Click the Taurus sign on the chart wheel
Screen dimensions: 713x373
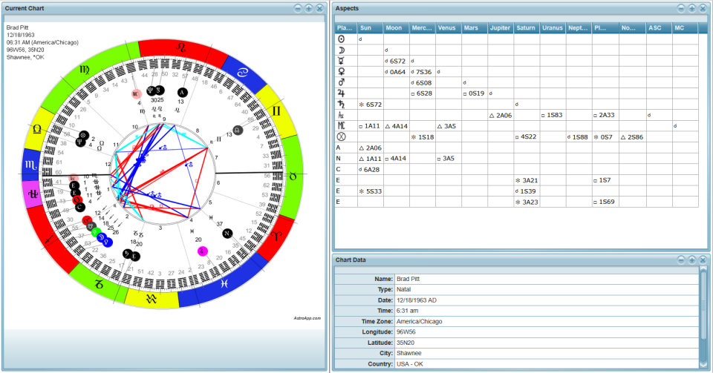(293, 176)
